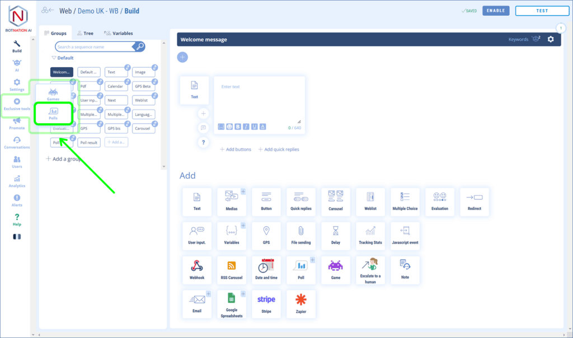The width and height of the screenshot is (573, 338).
Task: Collapse the Default group triangle
Action: 54,58
